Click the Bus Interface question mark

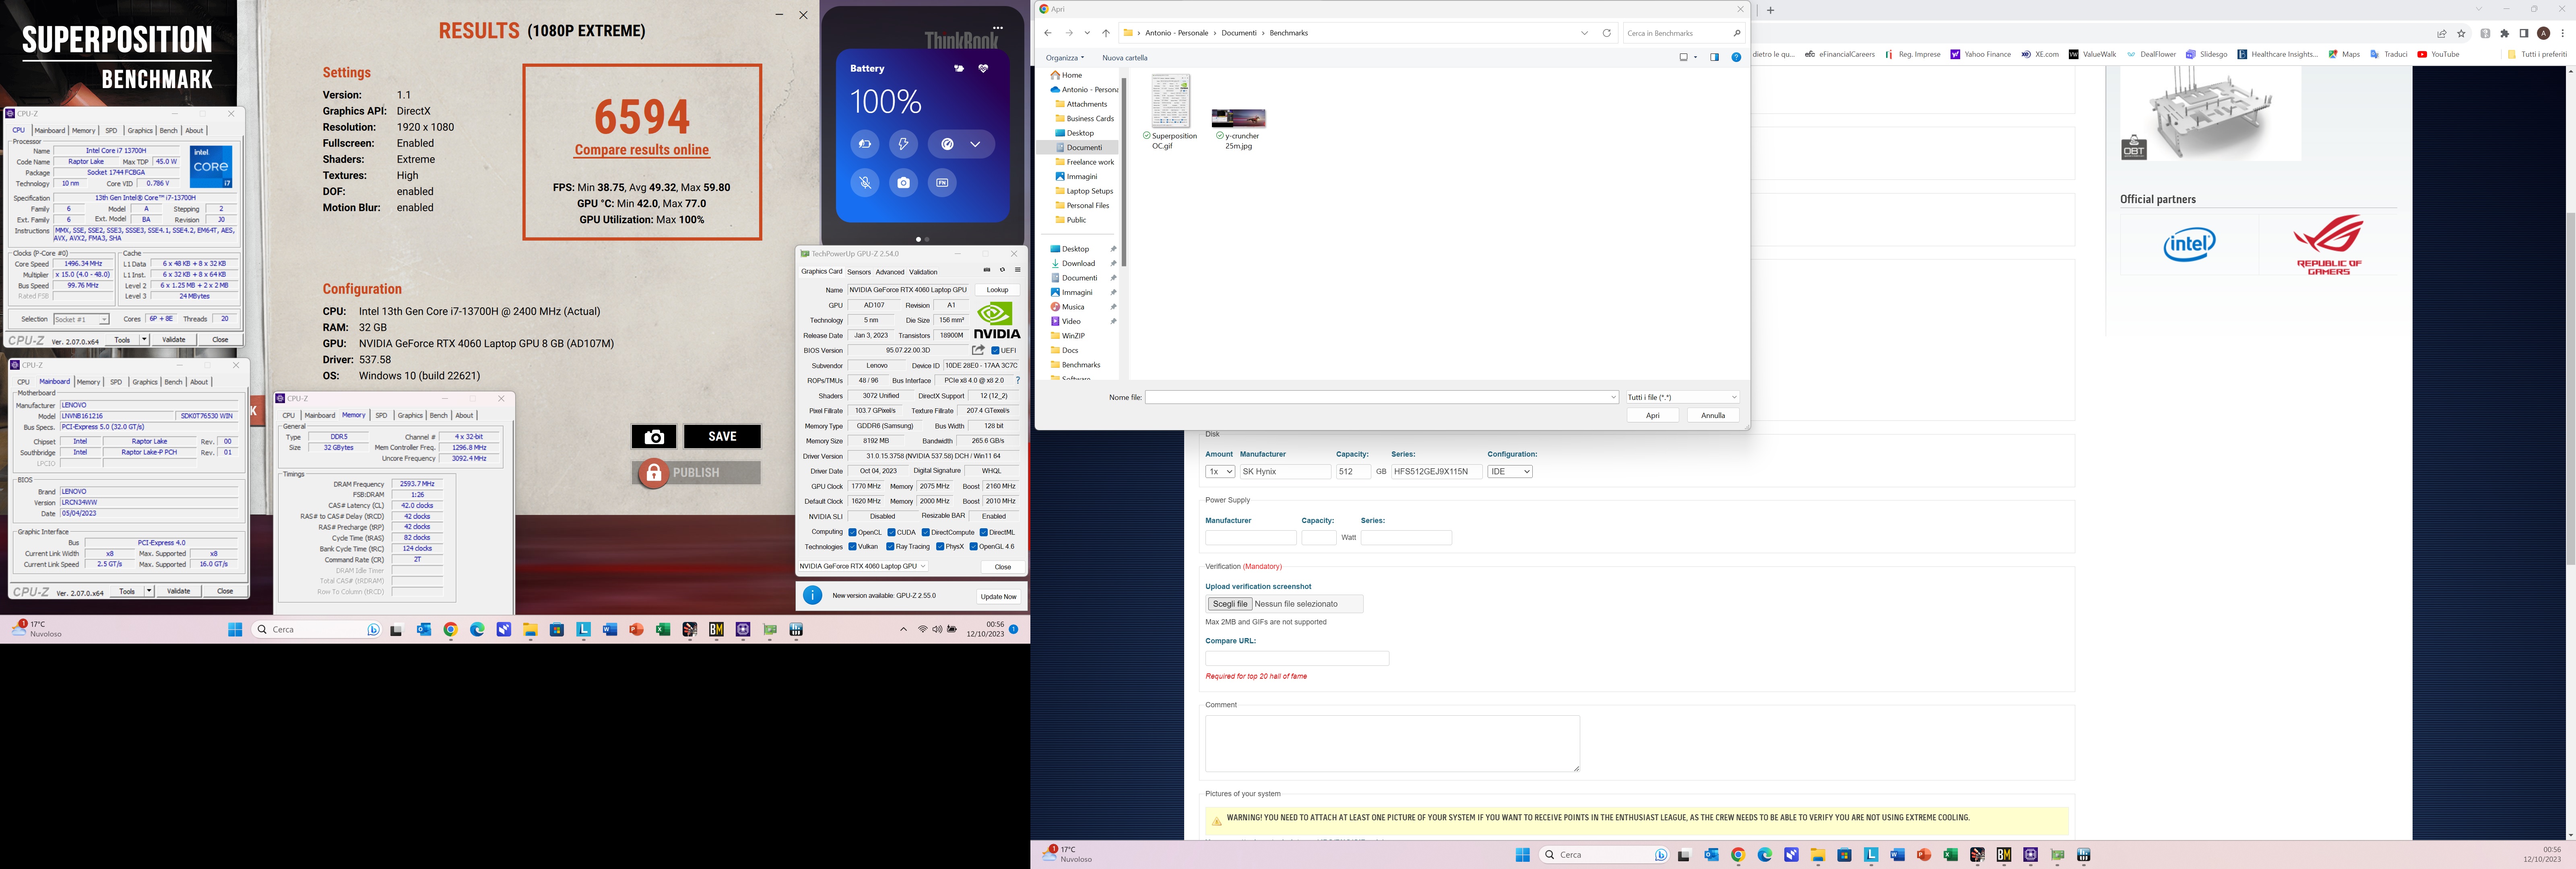tap(1018, 380)
